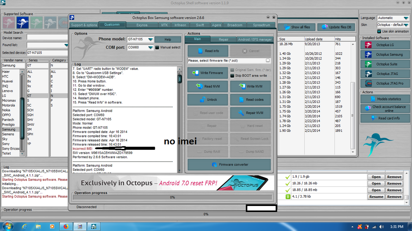Switch to the Broadcom tab
The height and width of the screenshot is (231, 412).
pyautogui.click(x=235, y=25)
